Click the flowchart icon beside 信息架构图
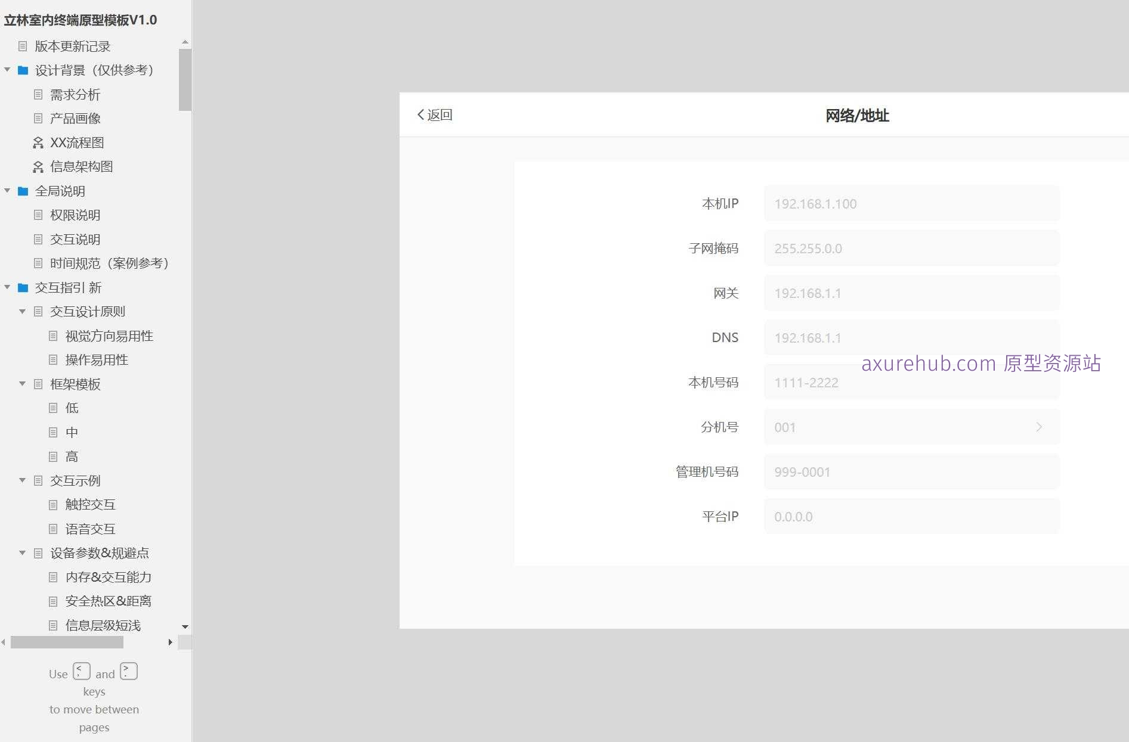This screenshot has width=1129, height=742. (x=38, y=167)
